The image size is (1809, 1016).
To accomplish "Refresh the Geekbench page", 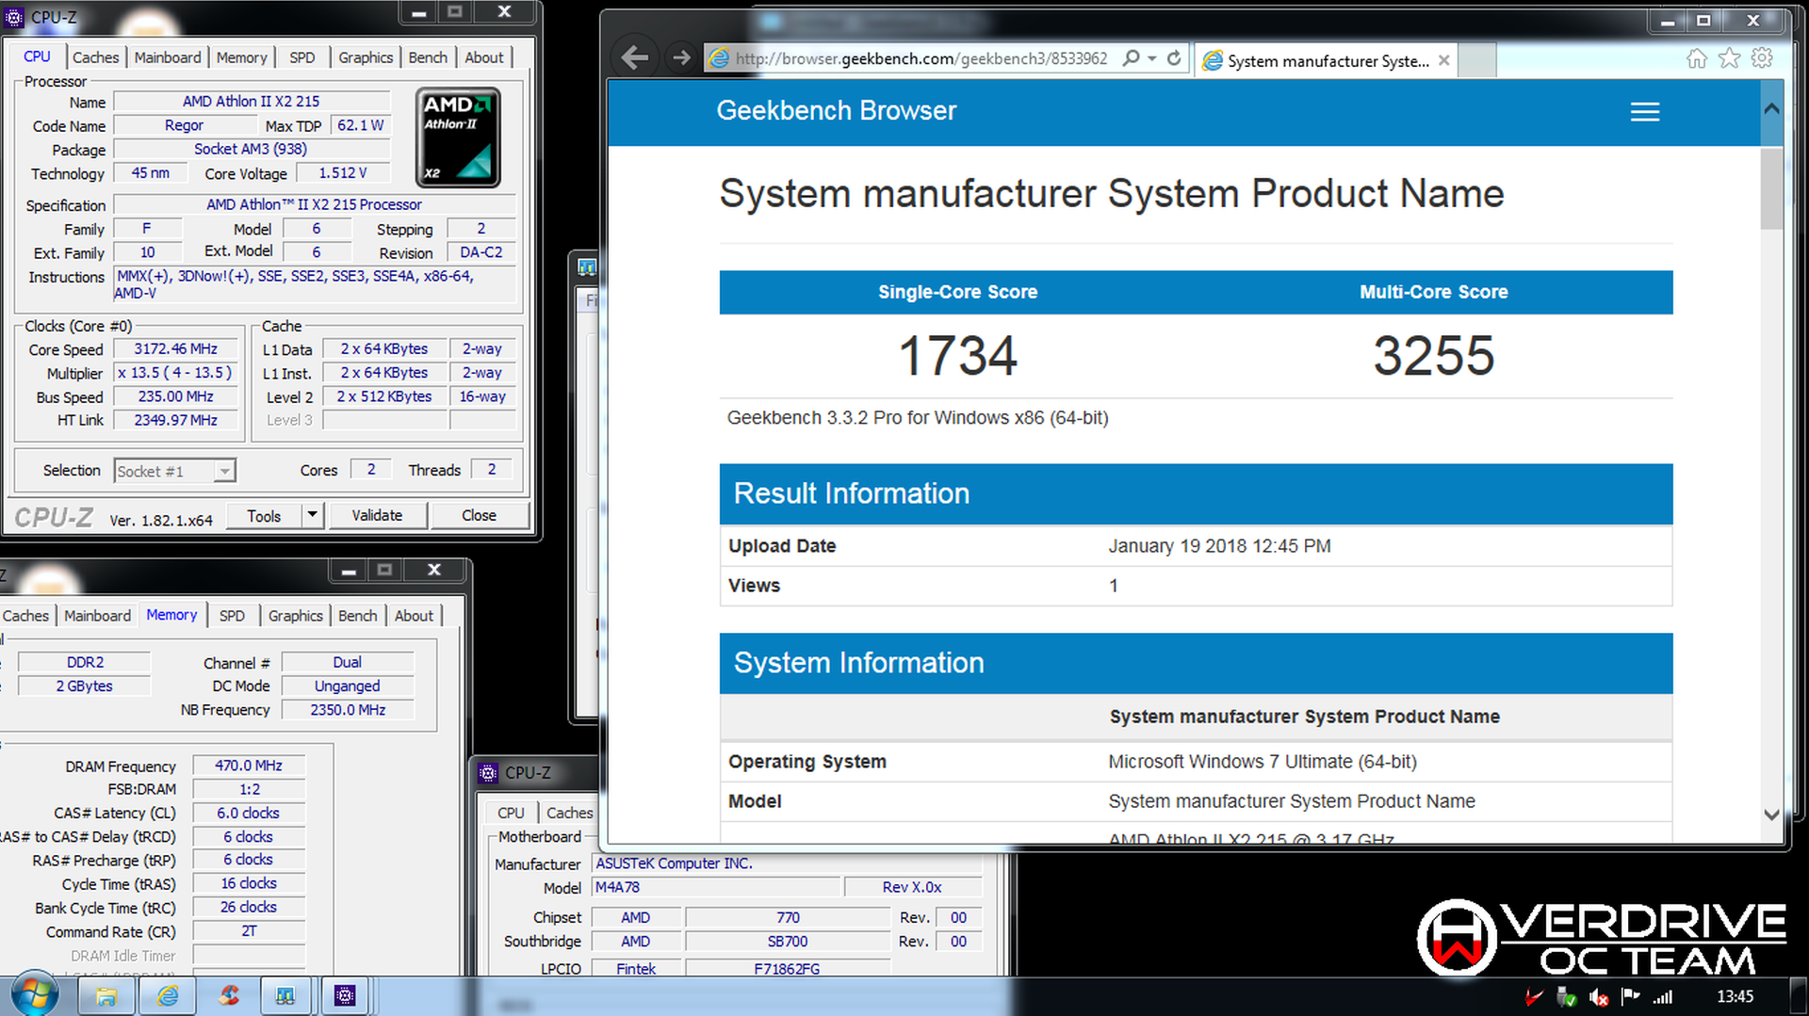I will (x=1174, y=58).
